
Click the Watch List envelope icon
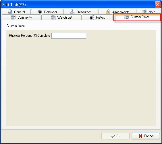(x=53, y=17)
